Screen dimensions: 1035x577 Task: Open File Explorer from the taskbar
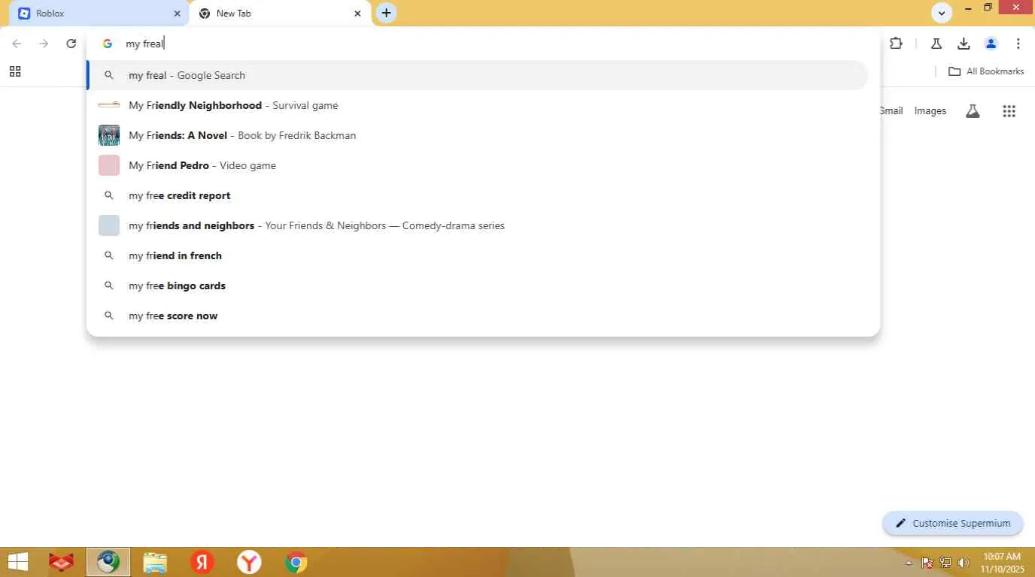pyautogui.click(x=155, y=562)
